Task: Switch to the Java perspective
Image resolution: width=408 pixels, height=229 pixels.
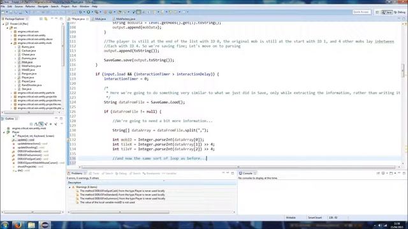Action: [387, 12]
